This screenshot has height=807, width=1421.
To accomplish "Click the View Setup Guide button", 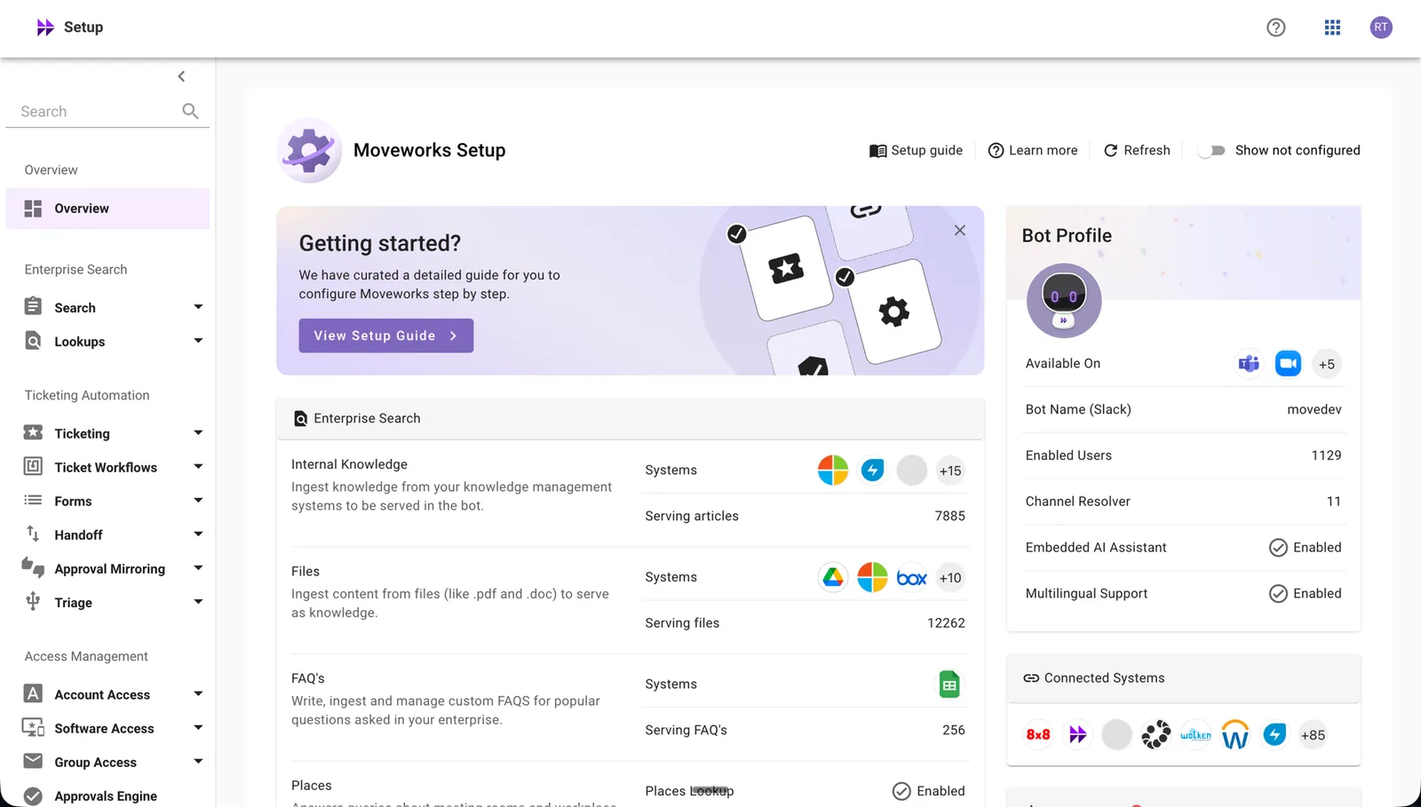I will click(x=385, y=336).
